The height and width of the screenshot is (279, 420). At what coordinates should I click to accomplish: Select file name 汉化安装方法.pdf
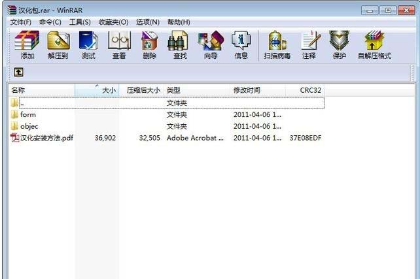pos(46,138)
